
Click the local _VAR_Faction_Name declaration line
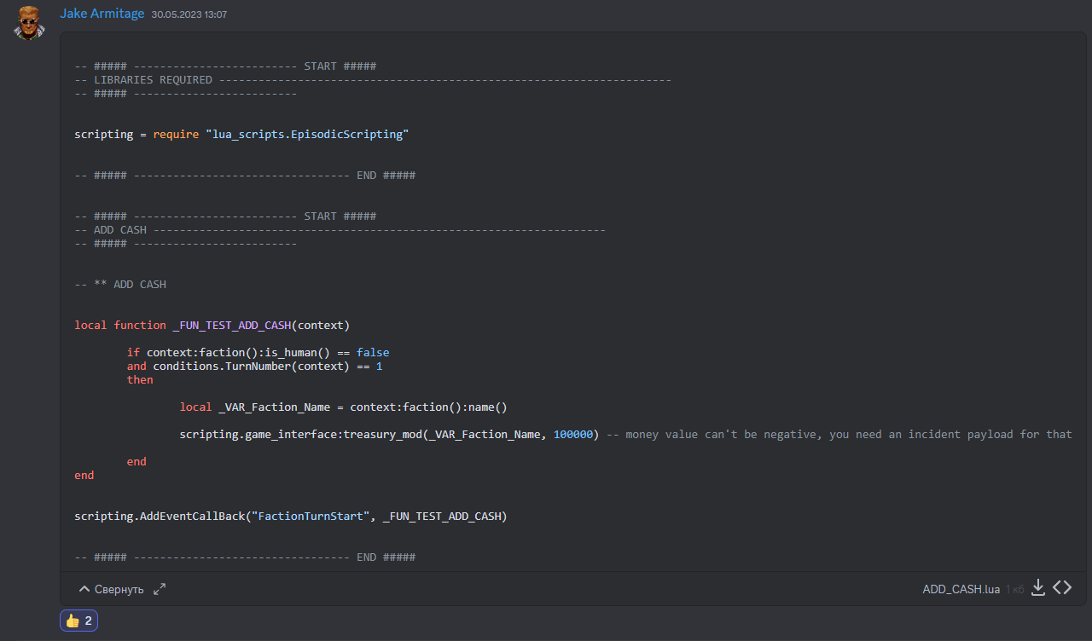[x=344, y=407]
